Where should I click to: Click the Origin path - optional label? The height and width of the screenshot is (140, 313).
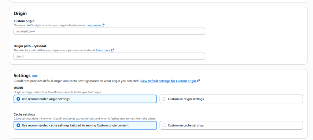pos(30,46)
